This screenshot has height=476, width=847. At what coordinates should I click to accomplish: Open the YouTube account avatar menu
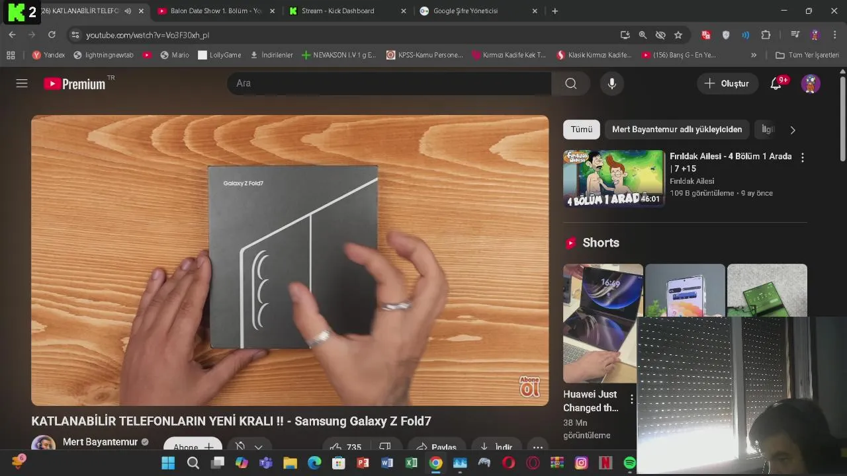tap(811, 83)
